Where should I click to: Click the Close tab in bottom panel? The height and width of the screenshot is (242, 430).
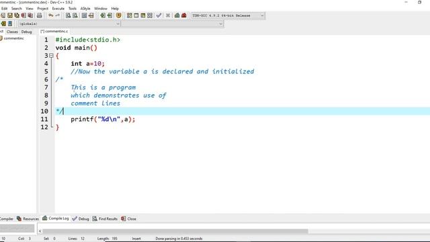click(128, 218)
